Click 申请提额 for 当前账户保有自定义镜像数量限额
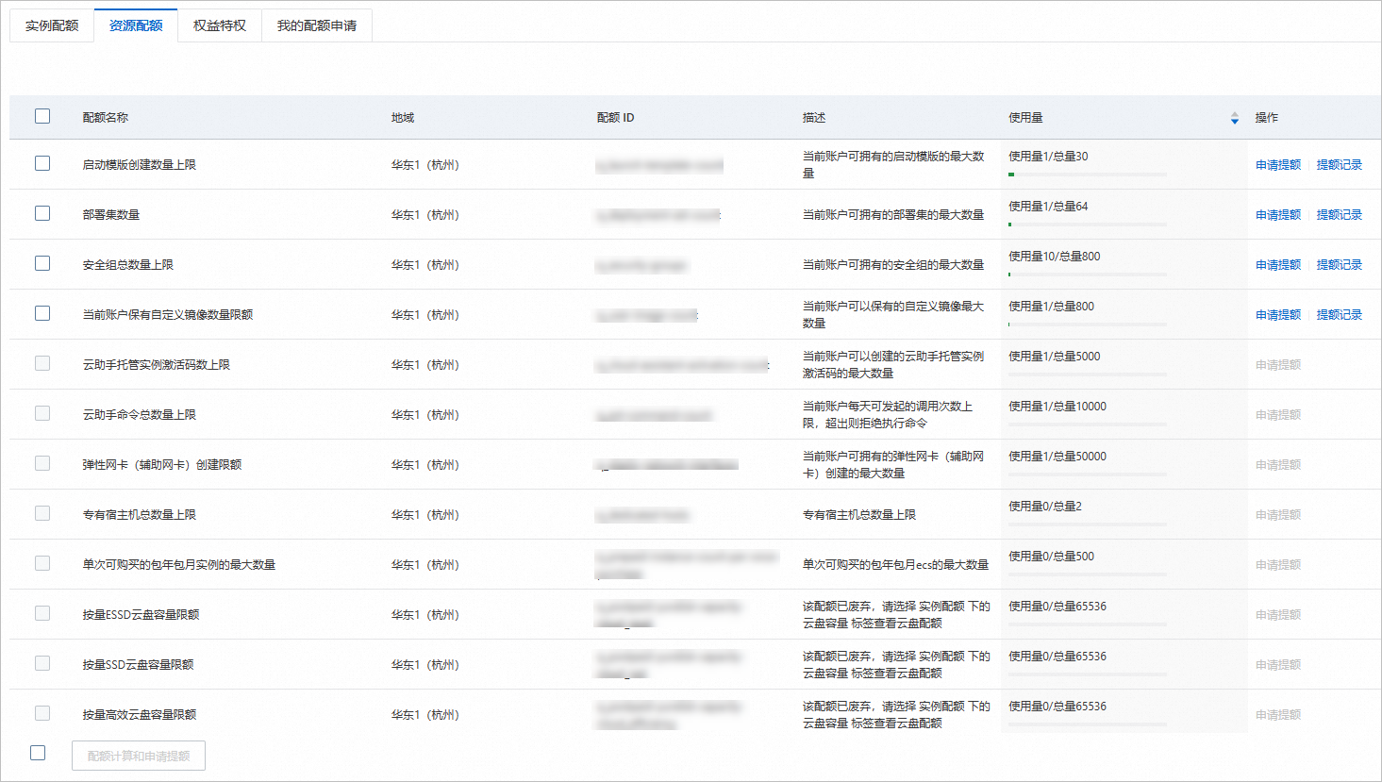 1278,315
